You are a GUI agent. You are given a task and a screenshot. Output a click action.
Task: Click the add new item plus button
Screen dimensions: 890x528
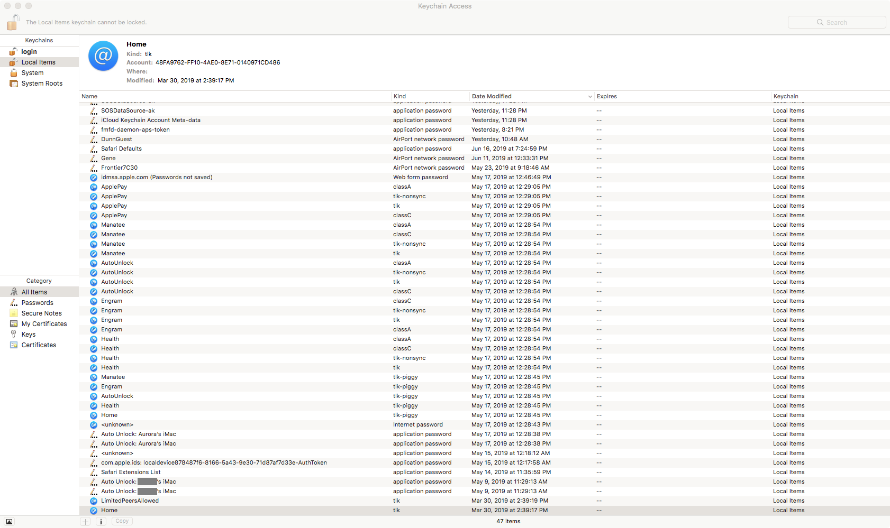(85, 521)
